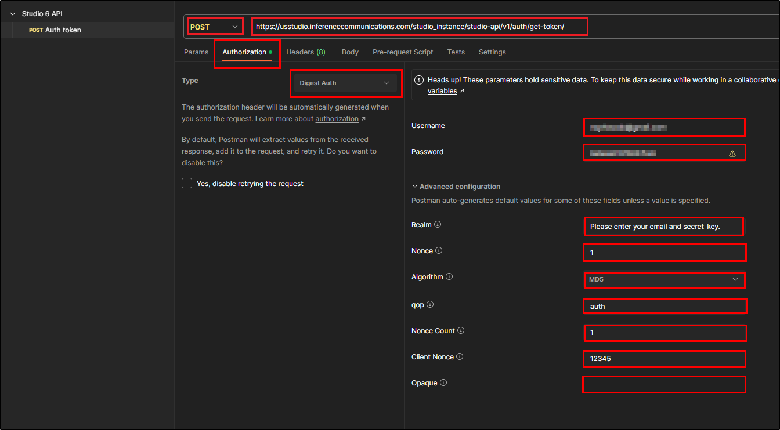Viewport: 780px width, 430px height.
Task: Open the Pre-request Script tab
Action: pos(403,52)
